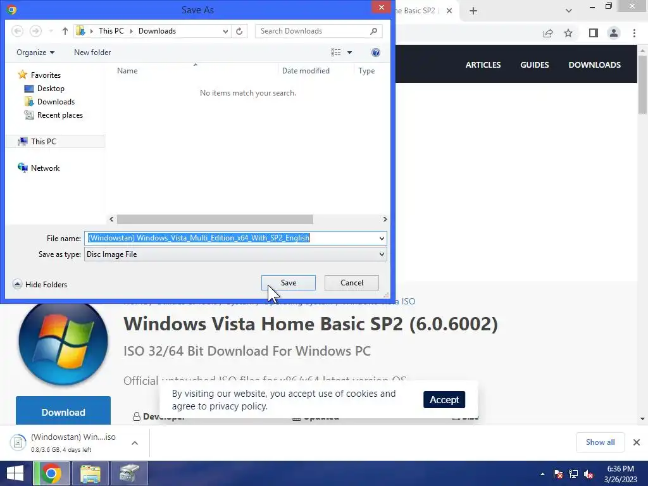Open the Organize menu
Screen dimensions: 648x486
[35, 53]
